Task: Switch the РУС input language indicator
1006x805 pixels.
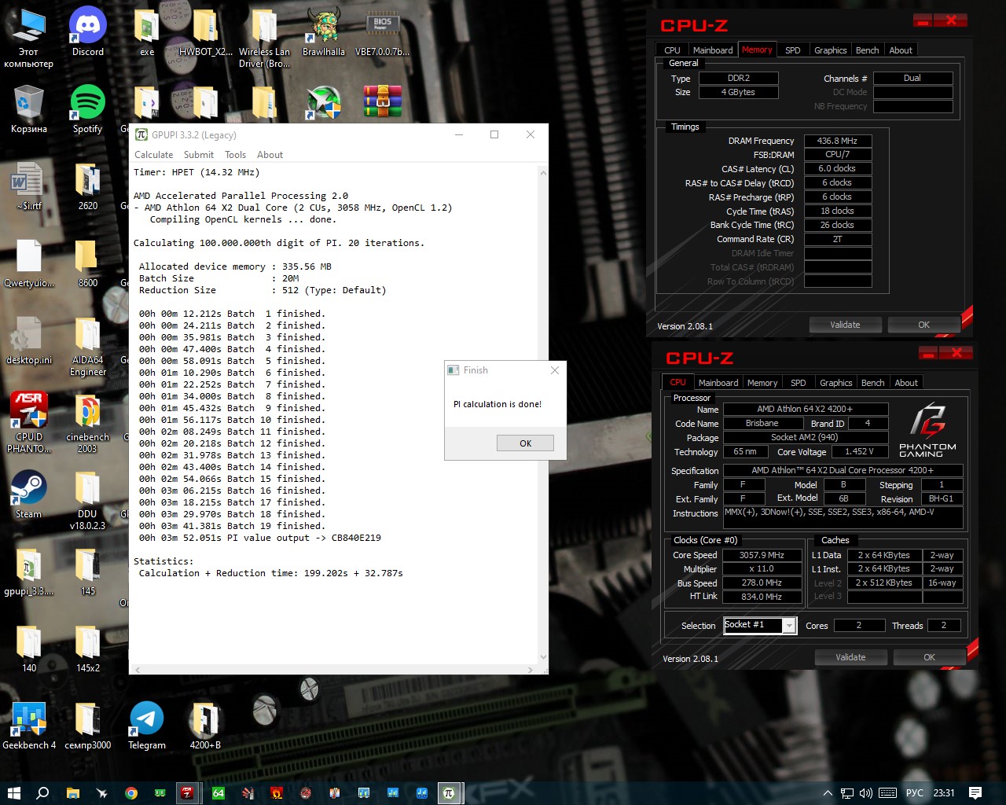Action: [x=914, y=792]
